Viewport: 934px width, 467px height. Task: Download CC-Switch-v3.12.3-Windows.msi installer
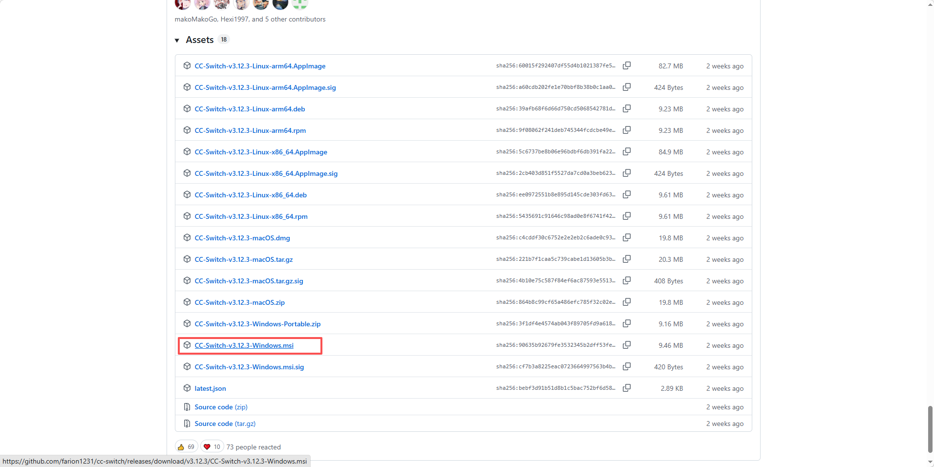[244, 345]
